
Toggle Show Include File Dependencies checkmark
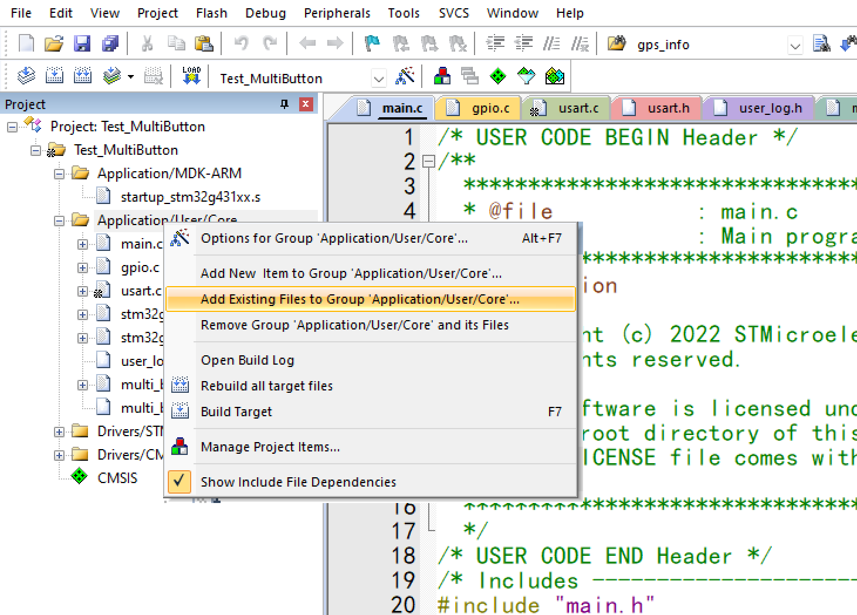[x=179, y=481]
